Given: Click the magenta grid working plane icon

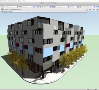Looking at the screenshot, I should [52, 7].
